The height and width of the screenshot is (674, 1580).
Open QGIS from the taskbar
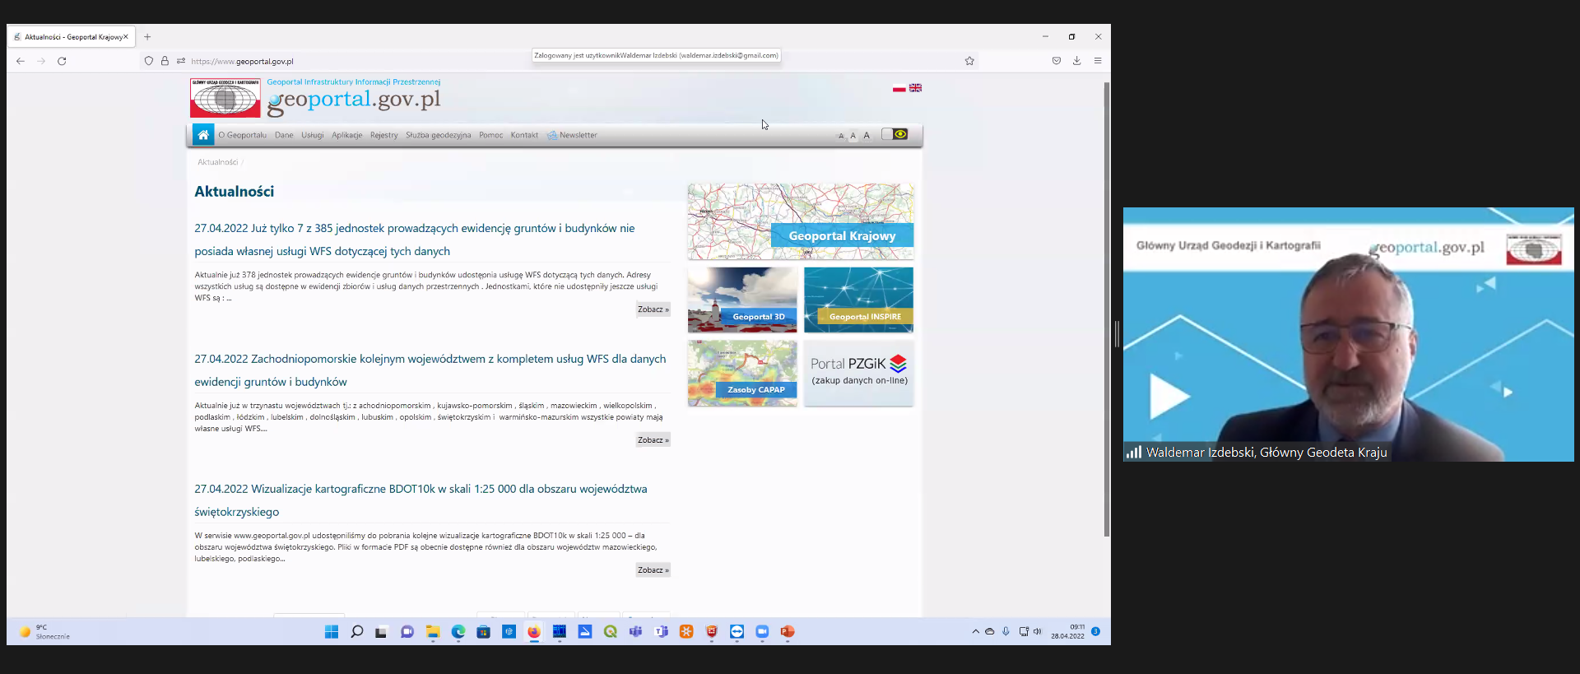pos(611,632)
